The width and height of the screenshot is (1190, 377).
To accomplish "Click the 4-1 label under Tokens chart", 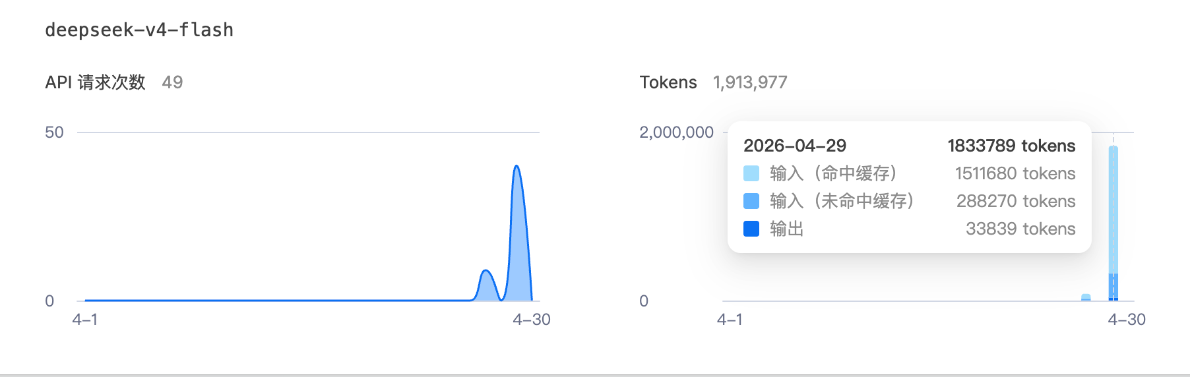I will pyautogui.click(x=730, y=320).
